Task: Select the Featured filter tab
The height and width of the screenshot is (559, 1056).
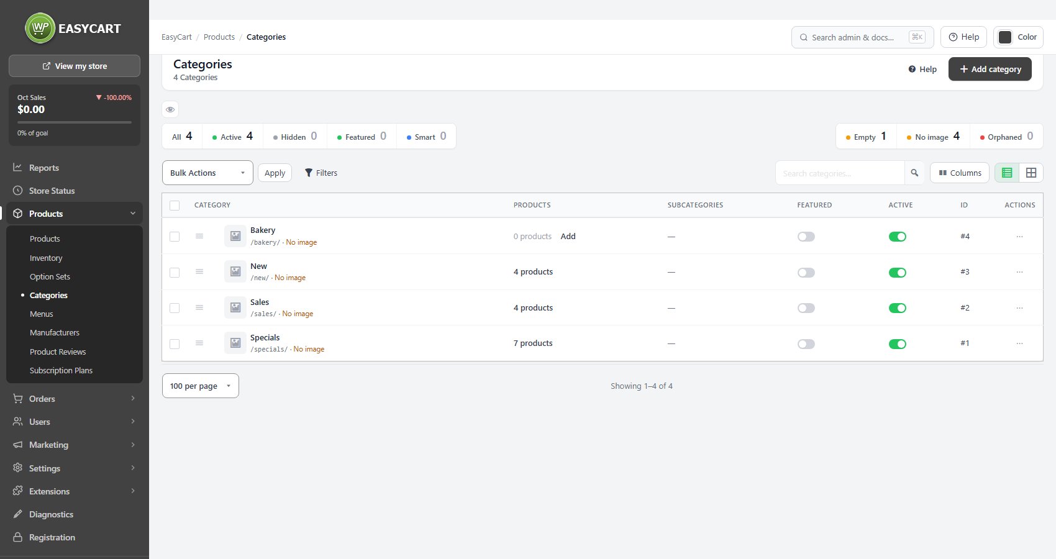Action: [x=362, y=137]
